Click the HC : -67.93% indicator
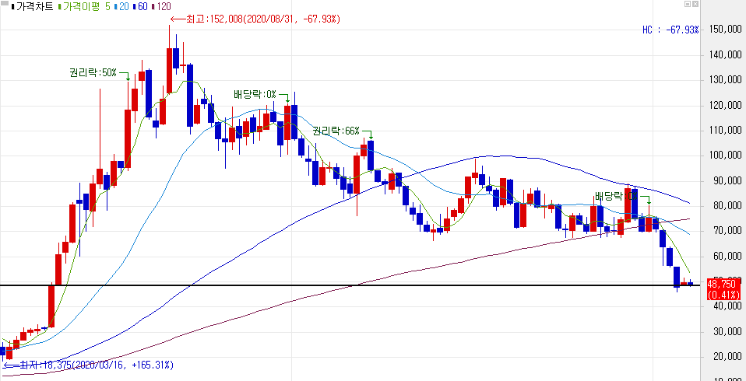746x381 pixels. tap(670, 30)
